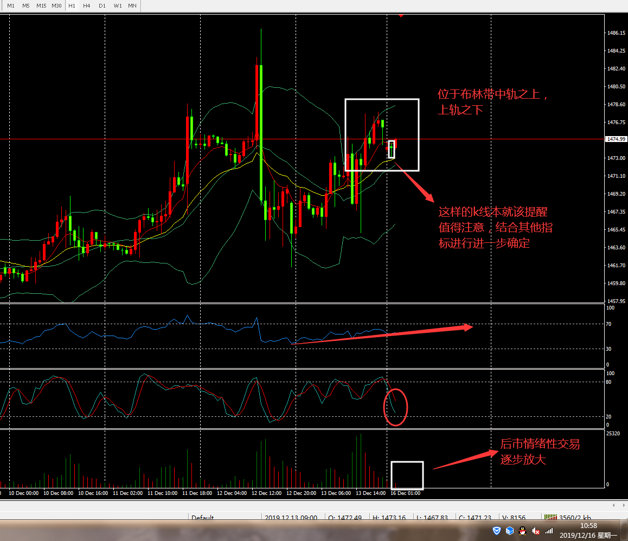Select the M30 timeframe button
628x541 pixels.
click(56, 5)
